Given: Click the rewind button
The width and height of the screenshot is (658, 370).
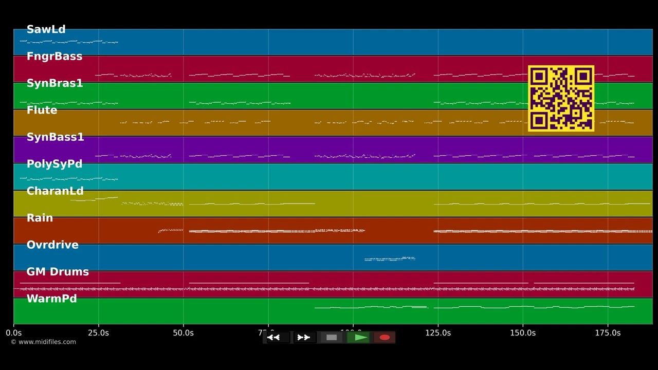Looking at the screenshot, I should 277,338.
